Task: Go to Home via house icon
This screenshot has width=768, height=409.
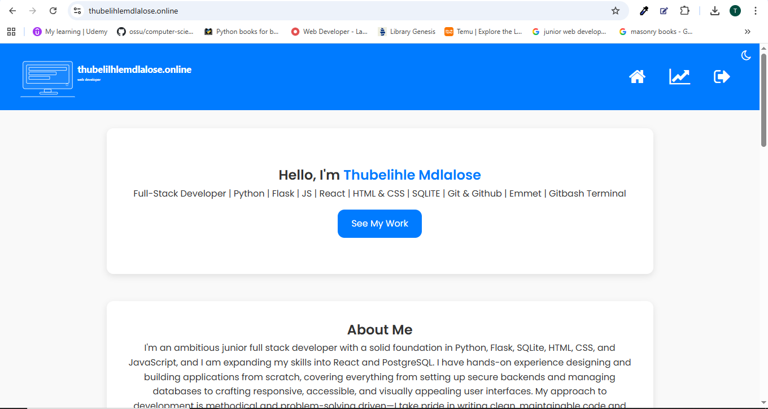Action: point(637,77)
